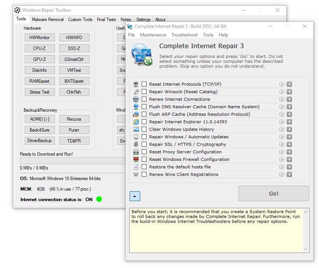The image size is (319, 268).
Task: Tick Restore the default hosts file checkbox
Action: 144,167
